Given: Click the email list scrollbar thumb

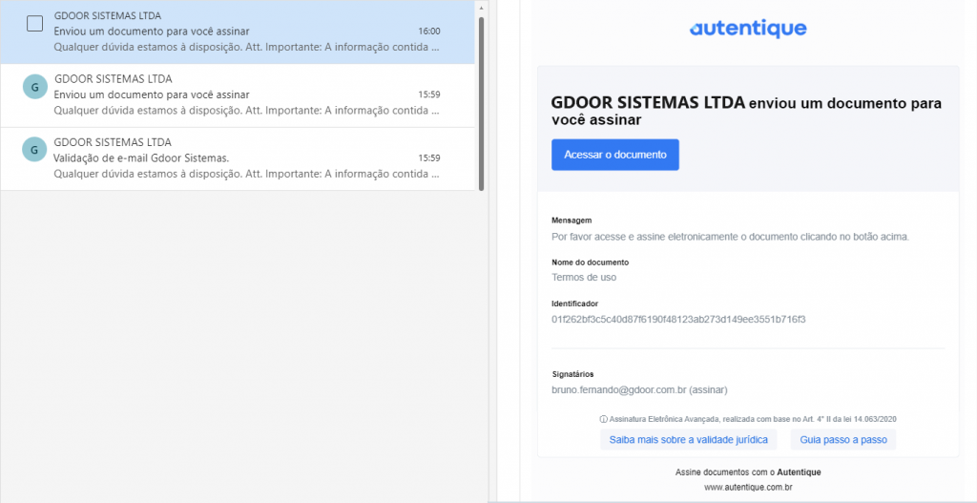Looking at the screenshot, I should [x=482, y=103].
